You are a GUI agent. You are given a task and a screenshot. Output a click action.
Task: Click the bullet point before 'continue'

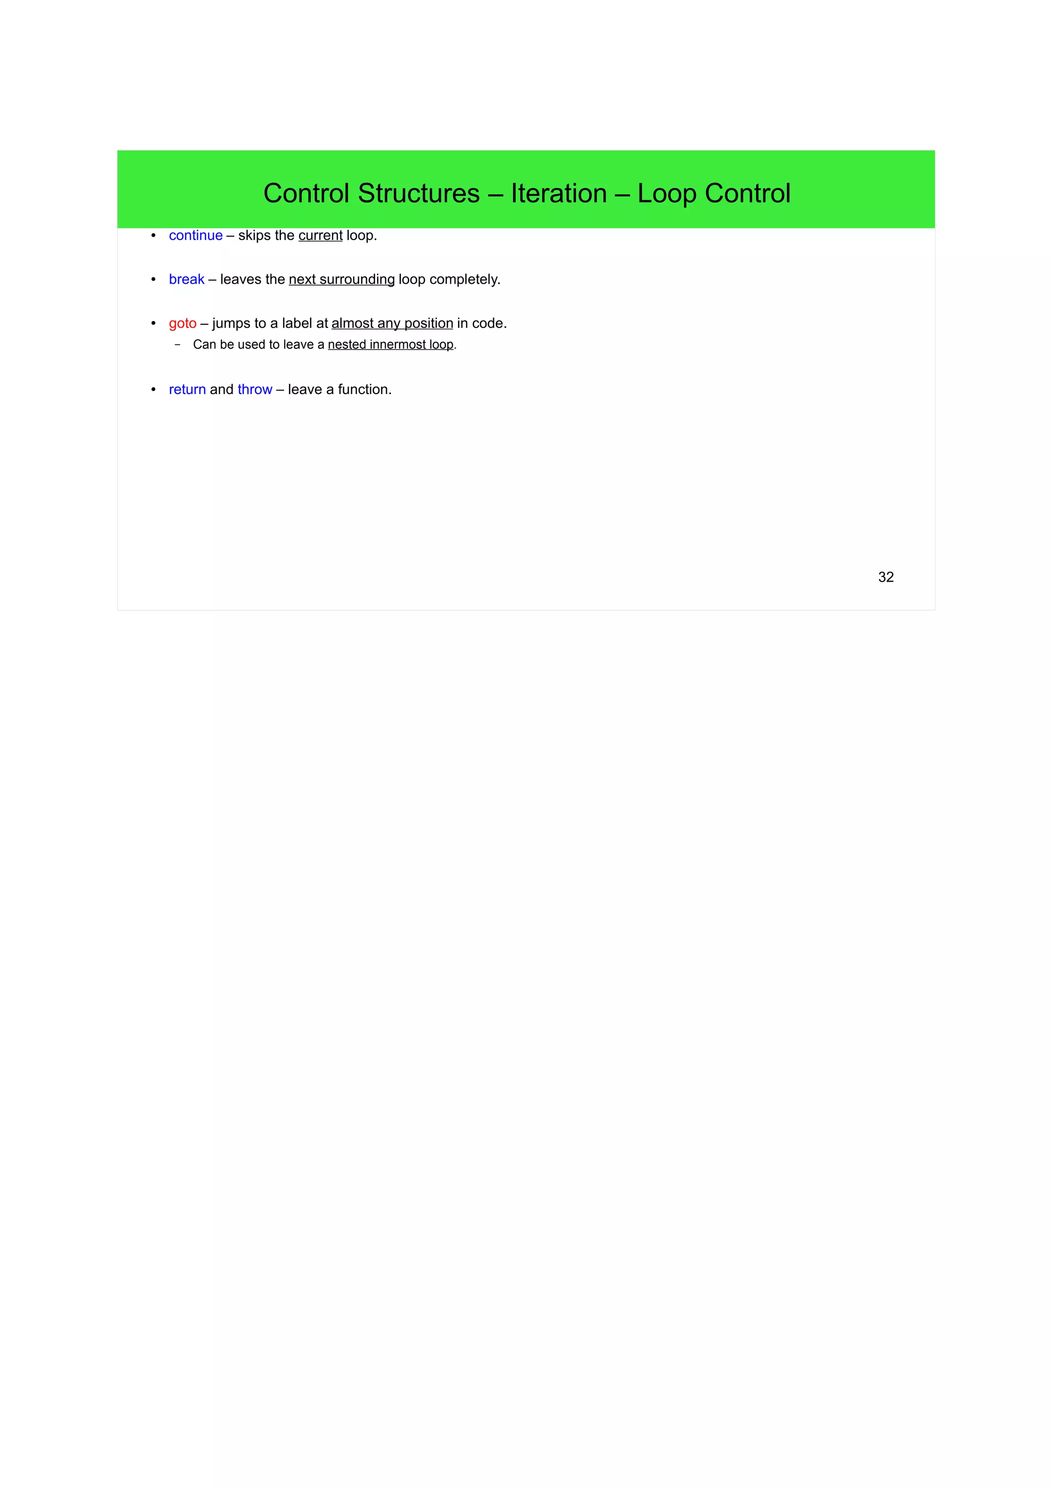point(154,235)
